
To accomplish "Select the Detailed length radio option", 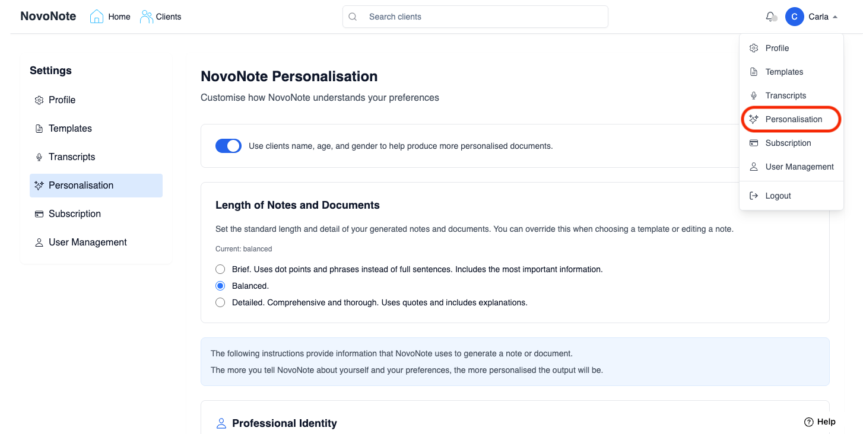I will 220,302.
